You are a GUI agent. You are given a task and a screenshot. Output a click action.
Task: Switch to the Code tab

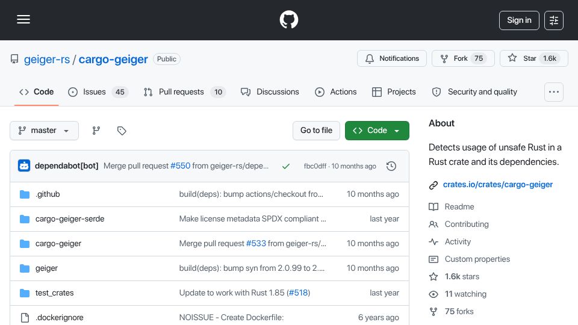coord(37,92)
